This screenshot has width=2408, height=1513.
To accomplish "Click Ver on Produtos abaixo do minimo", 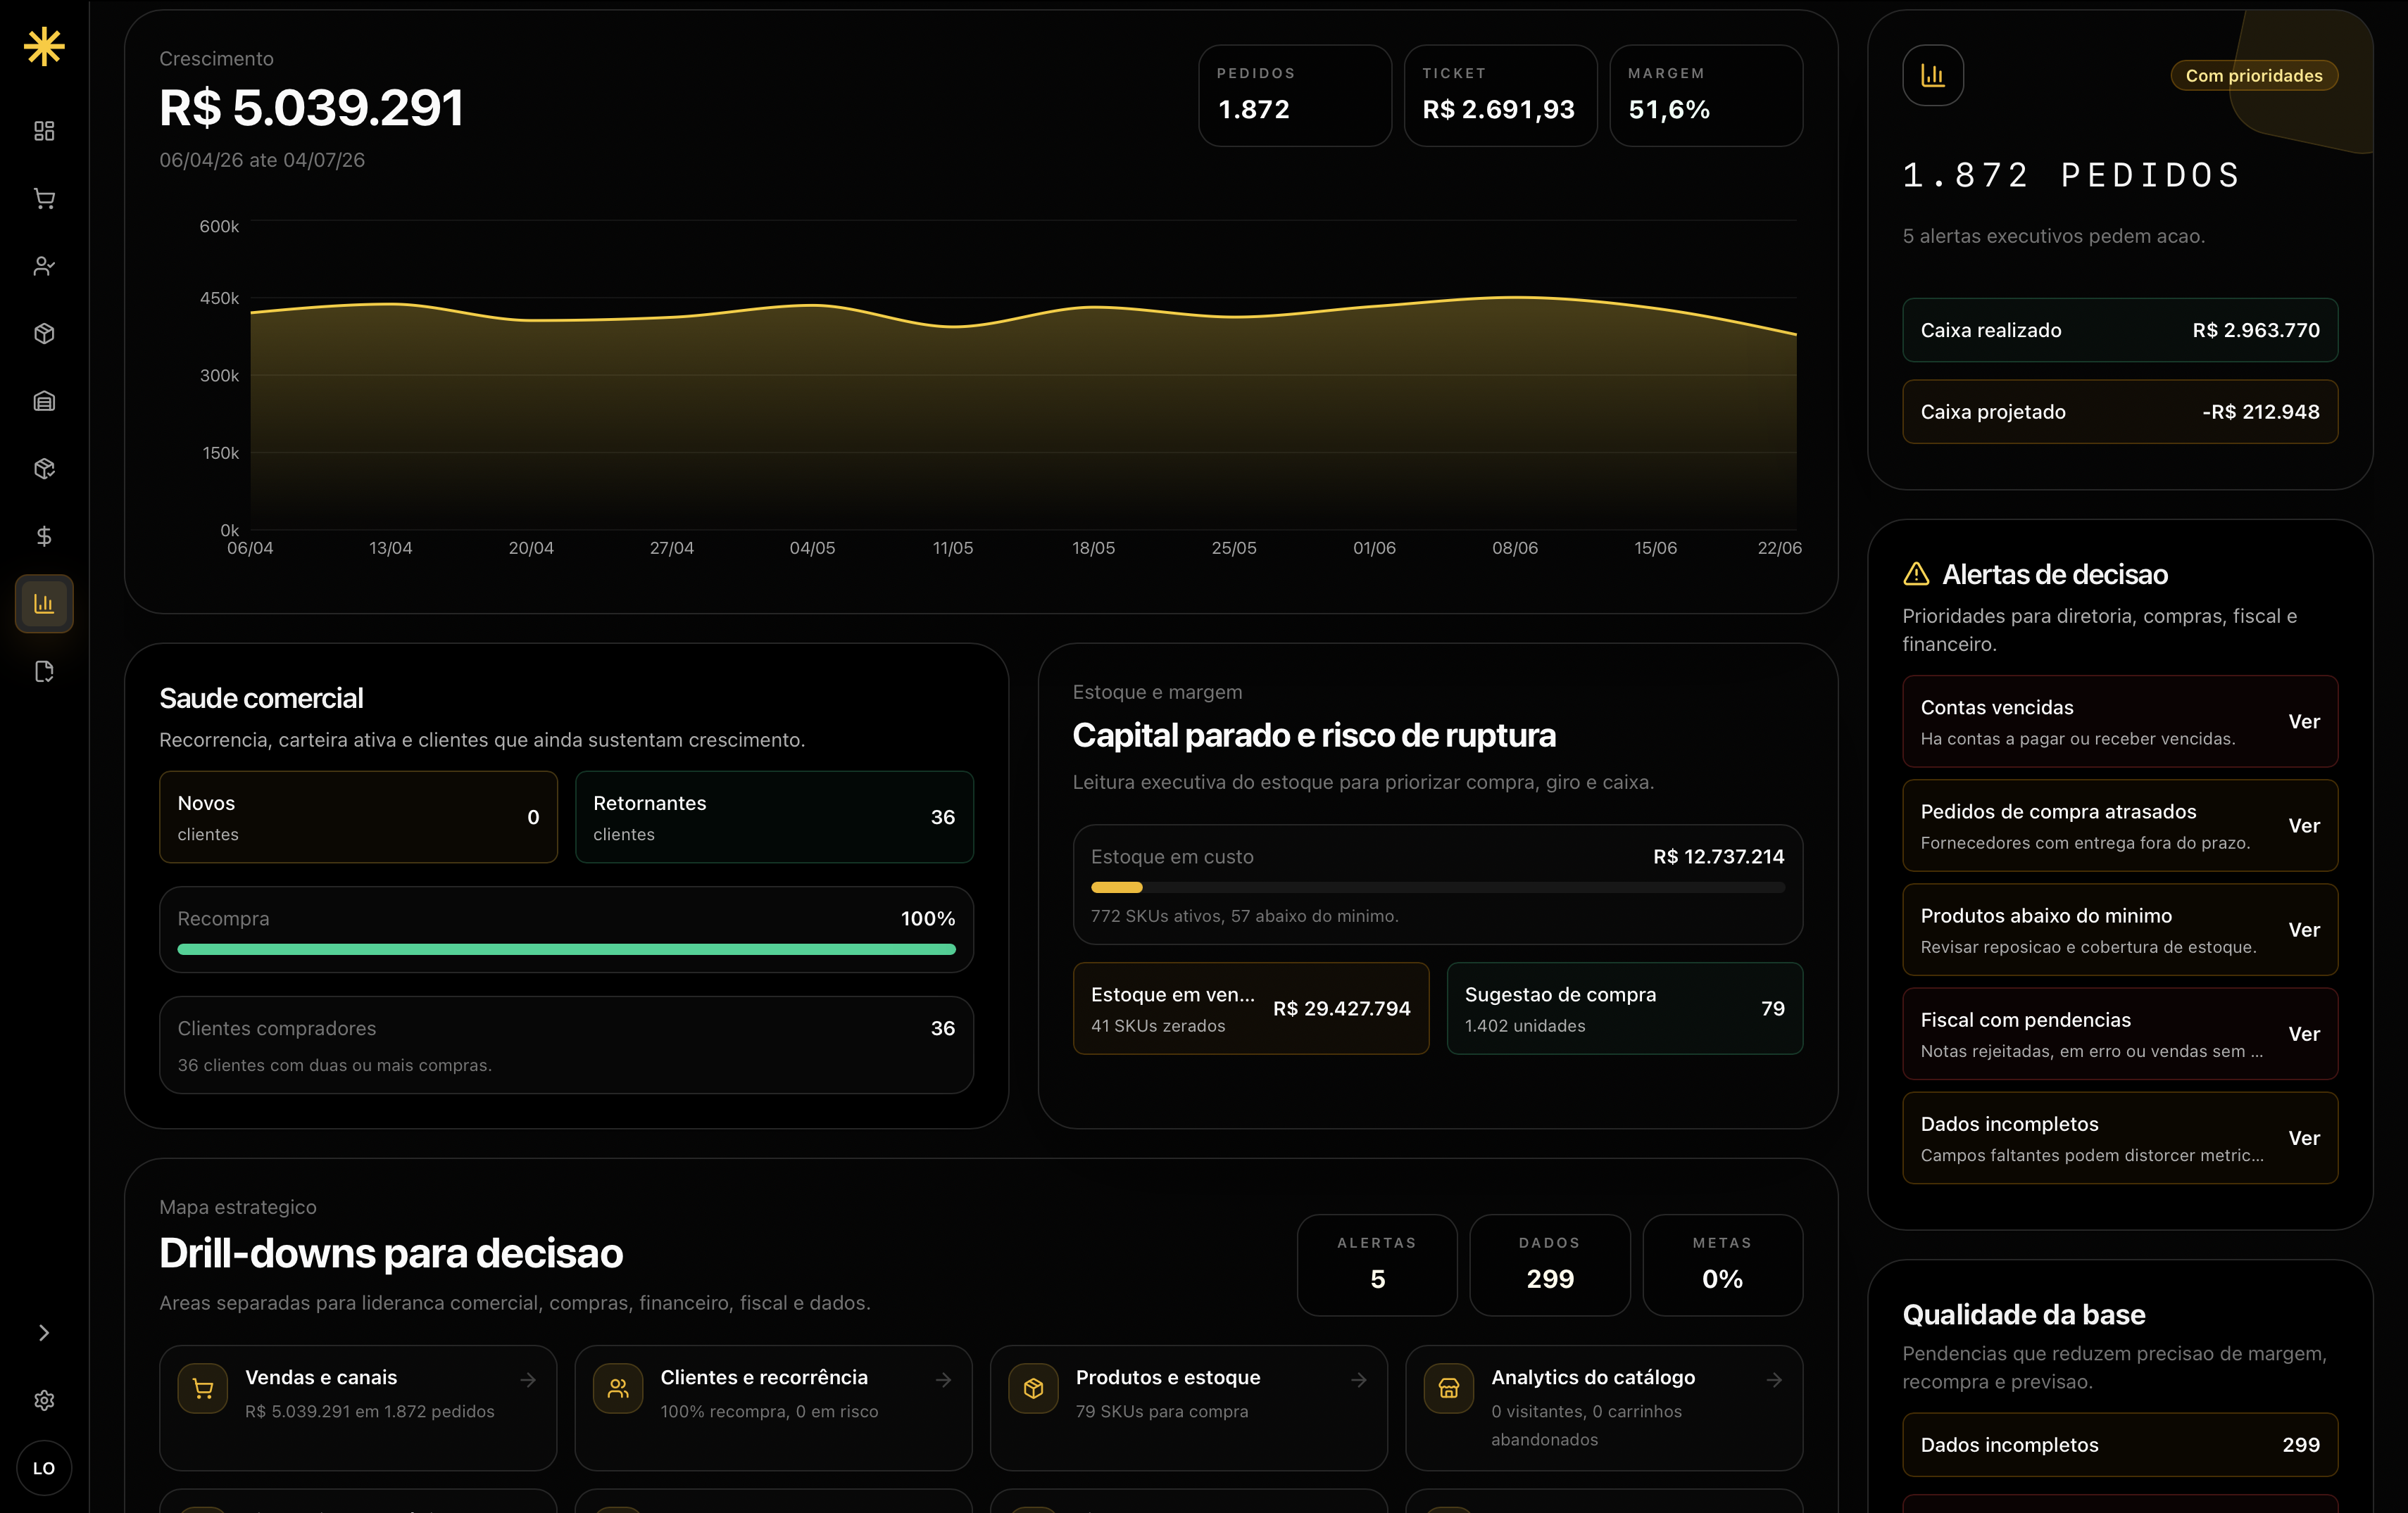I will point(2303,930).
